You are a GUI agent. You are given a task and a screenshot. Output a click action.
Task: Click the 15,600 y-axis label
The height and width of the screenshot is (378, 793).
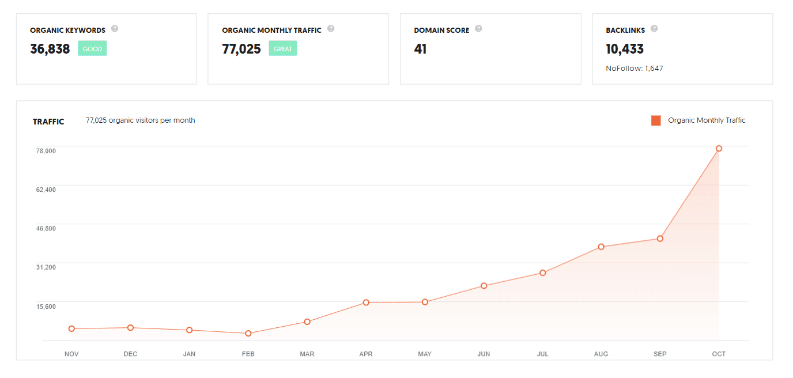coord(47,306)
